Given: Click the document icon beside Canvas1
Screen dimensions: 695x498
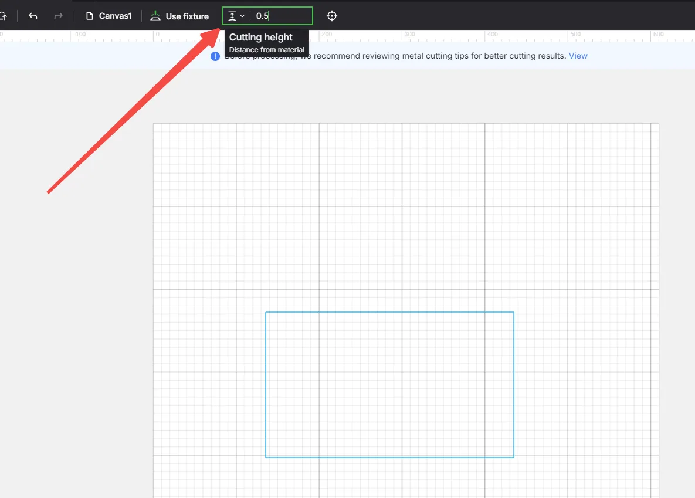Looking at the screenshot, I should [x=90, y=16].
